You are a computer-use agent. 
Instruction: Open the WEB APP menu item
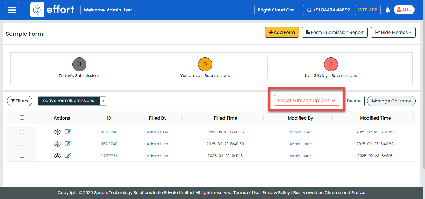[x=367, y=10]
